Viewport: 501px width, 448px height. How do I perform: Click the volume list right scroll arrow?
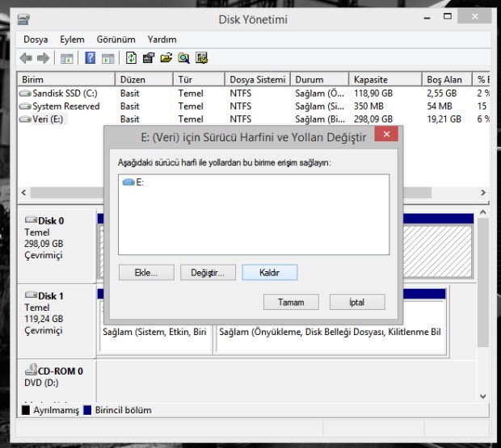pos(482,194)
